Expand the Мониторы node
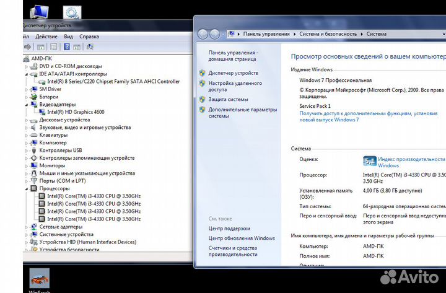 click(27, 166)
